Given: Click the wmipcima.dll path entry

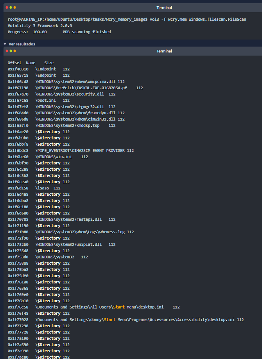Looking at the screenshot, I should (75, 81).
